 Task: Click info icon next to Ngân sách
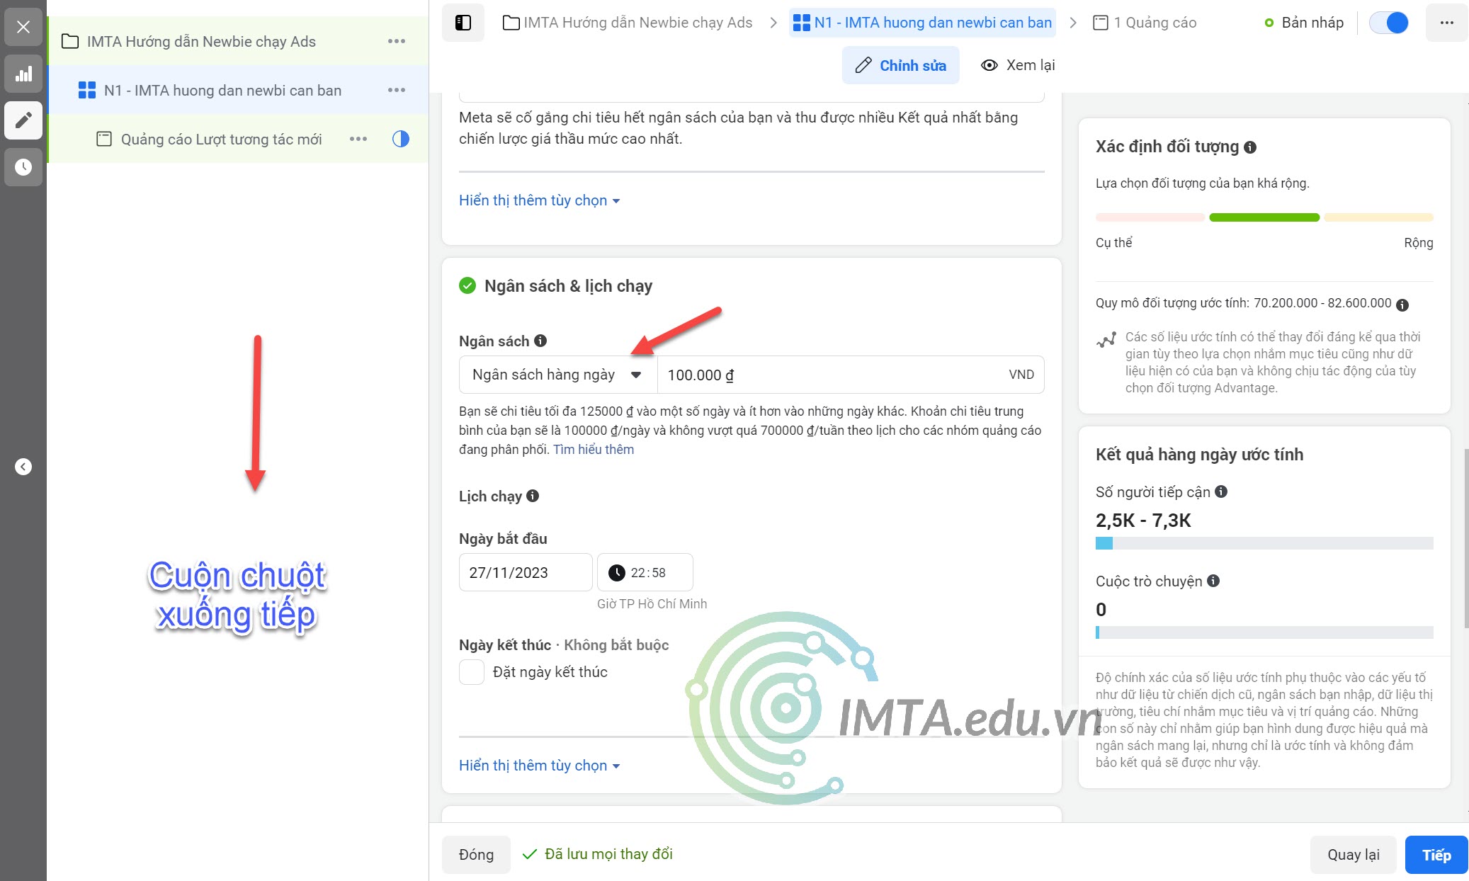540,341
